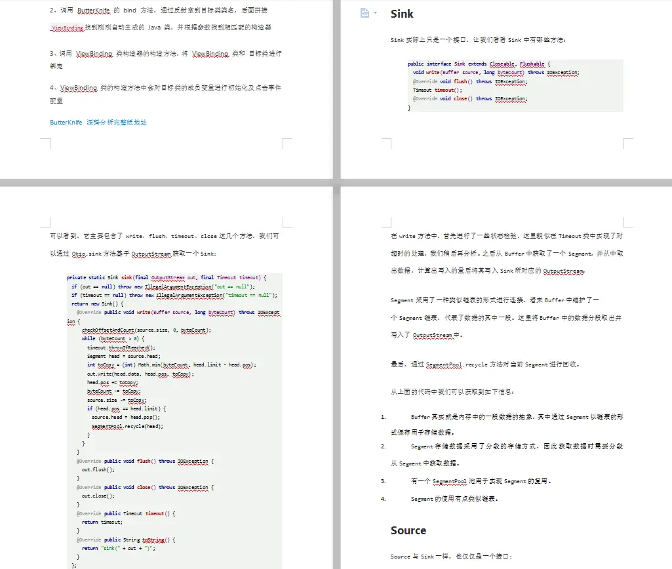Click the line "out.close();"

(98, 496)
